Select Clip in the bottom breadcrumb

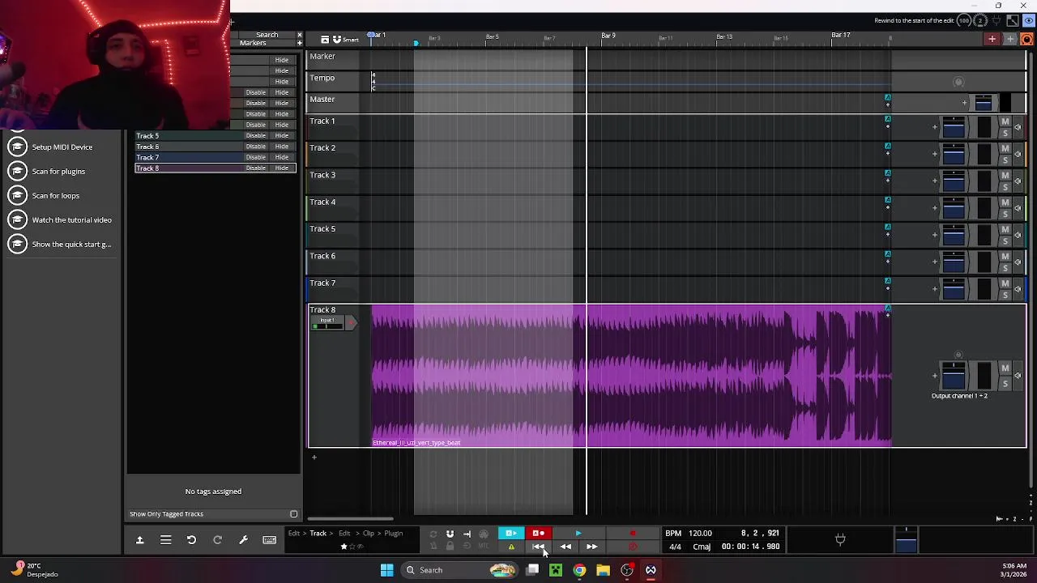(369, 534)
